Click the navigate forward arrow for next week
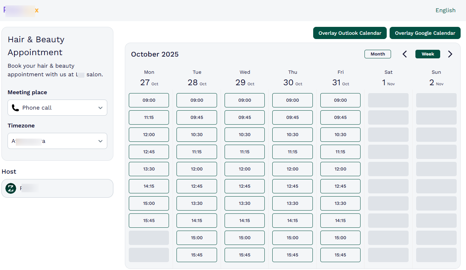This screenshot has height=270, width=466. pos(450,54)
